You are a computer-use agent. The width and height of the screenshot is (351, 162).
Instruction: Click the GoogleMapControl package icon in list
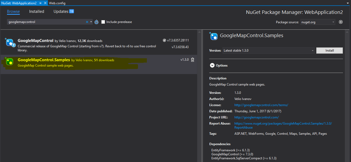(10, 42)
